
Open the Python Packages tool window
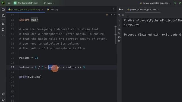point(3,94)
